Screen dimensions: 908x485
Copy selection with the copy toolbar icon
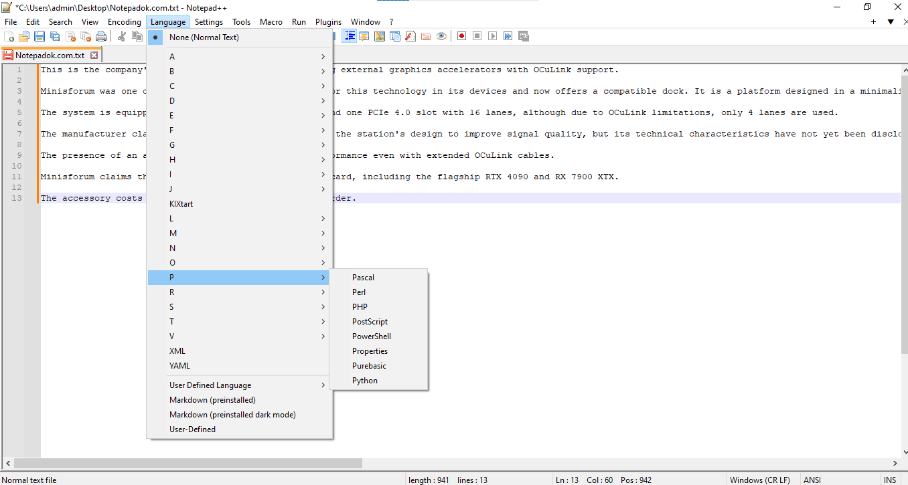tap(136, 36)
